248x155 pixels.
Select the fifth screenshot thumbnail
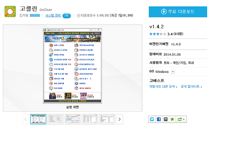click(x=107, y=119)
